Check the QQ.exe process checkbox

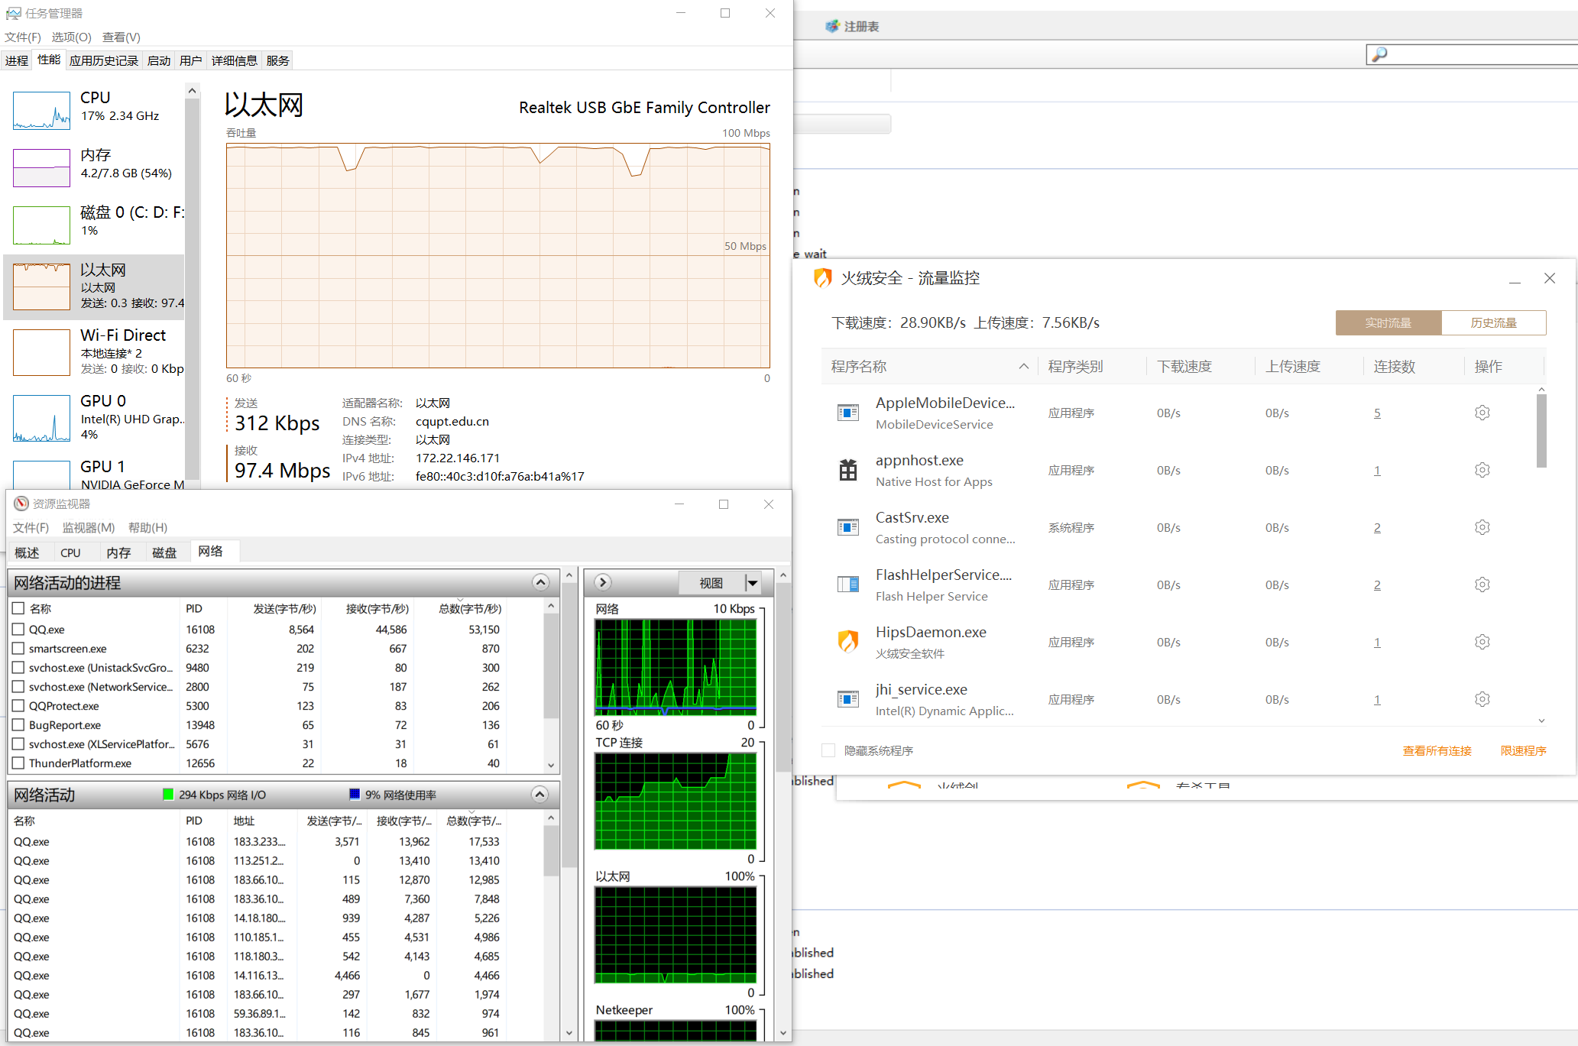coord(18,629)
